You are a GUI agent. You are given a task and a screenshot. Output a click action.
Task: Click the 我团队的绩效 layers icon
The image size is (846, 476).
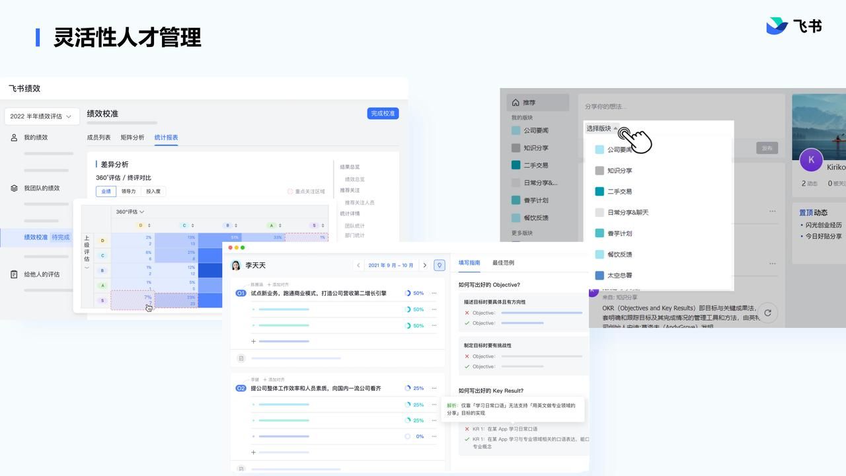[14, 188]
